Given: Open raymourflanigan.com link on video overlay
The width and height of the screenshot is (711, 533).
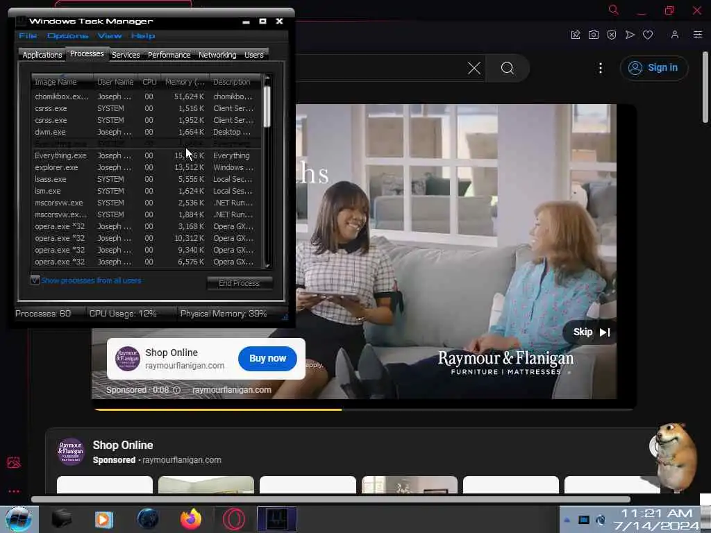Looking at the screenshot, I should 232,390.
